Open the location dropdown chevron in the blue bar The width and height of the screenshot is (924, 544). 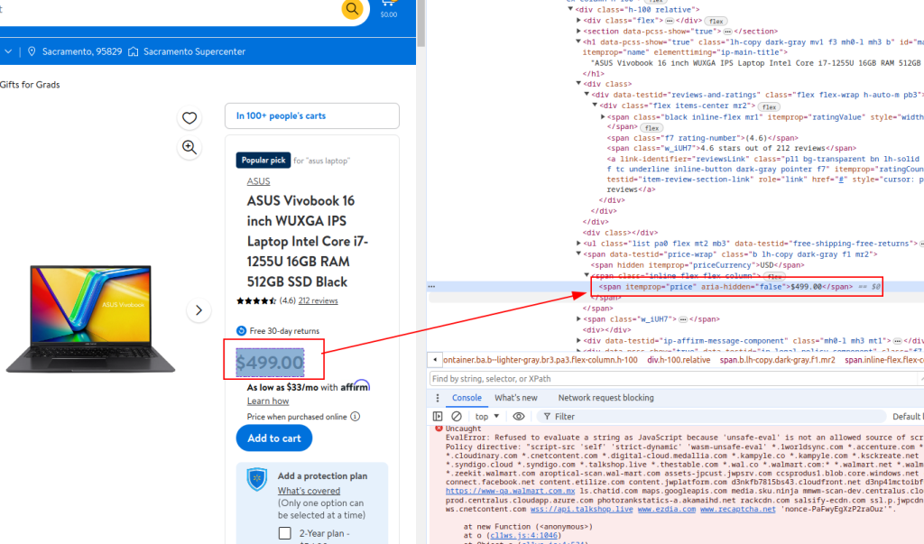[x=8, y=51]
